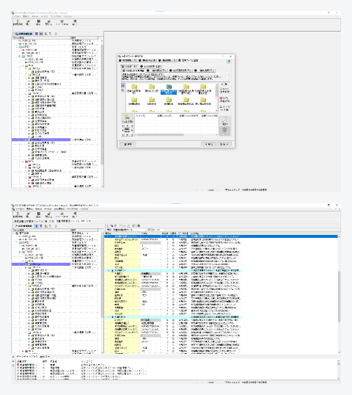352x395 pixels.
Task: Click the document icon button right of file table
Action: tap(224, 121)
